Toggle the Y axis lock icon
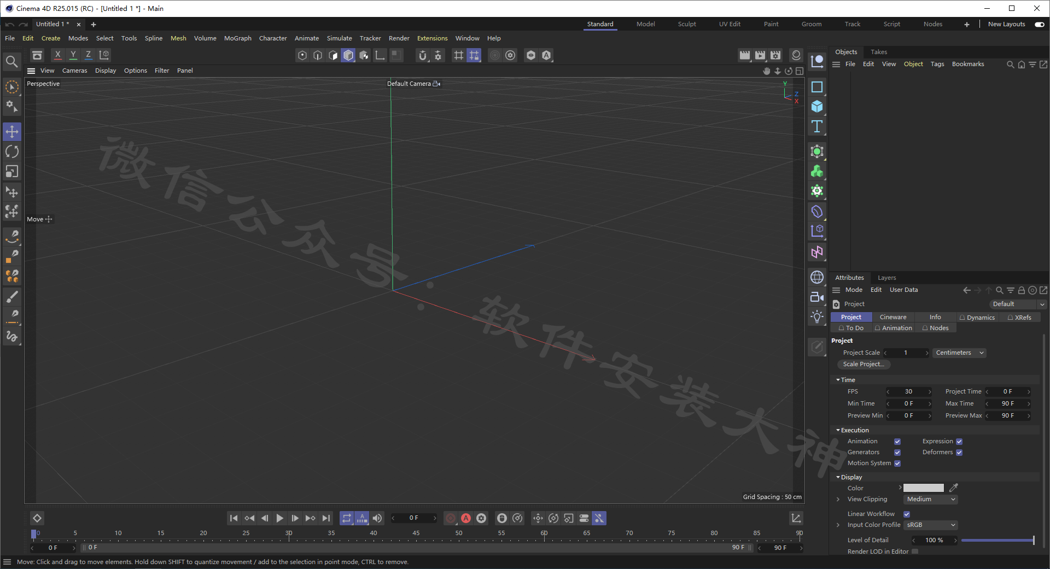The width and height of the screenshot is (1050, 569). click(x=73, y=55)
